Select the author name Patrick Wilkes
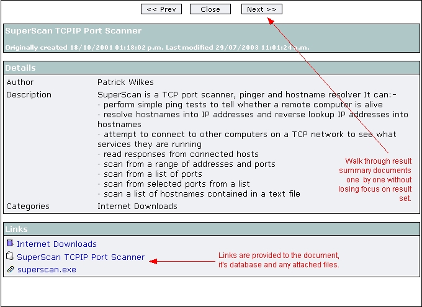 (125, 82)
